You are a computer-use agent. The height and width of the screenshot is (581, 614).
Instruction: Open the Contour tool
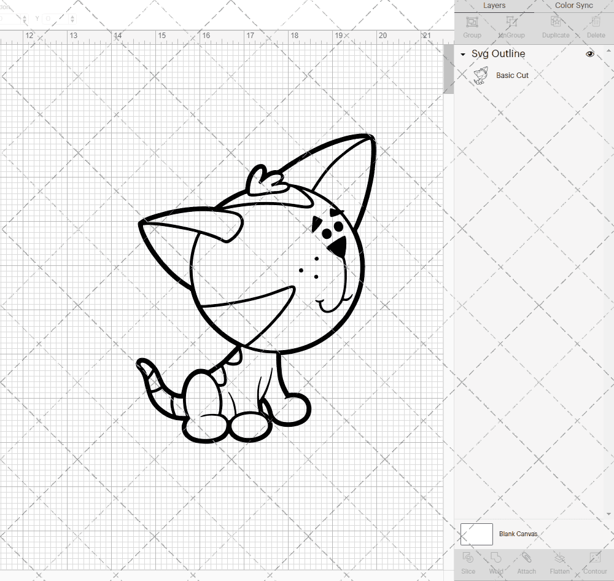point(594,562)
